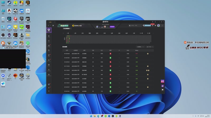Open the time range filter dropdown

tap(150, 47)
